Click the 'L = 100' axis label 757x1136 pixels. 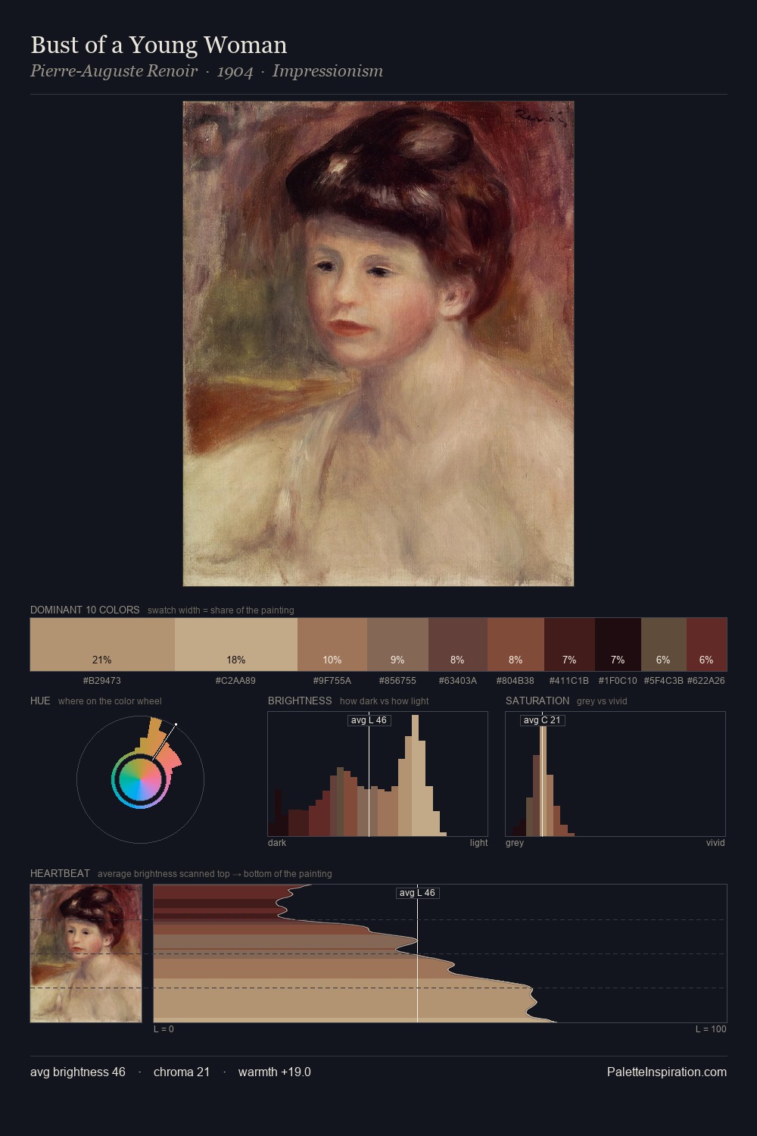[711, 1029]
